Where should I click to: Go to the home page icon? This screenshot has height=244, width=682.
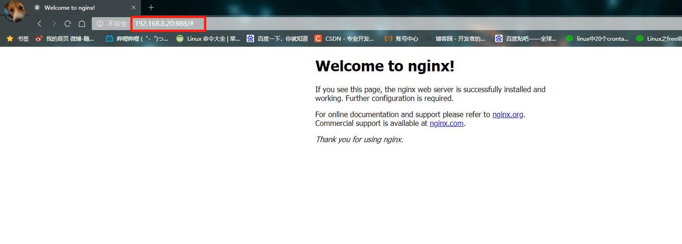click(x=82, y=24)
